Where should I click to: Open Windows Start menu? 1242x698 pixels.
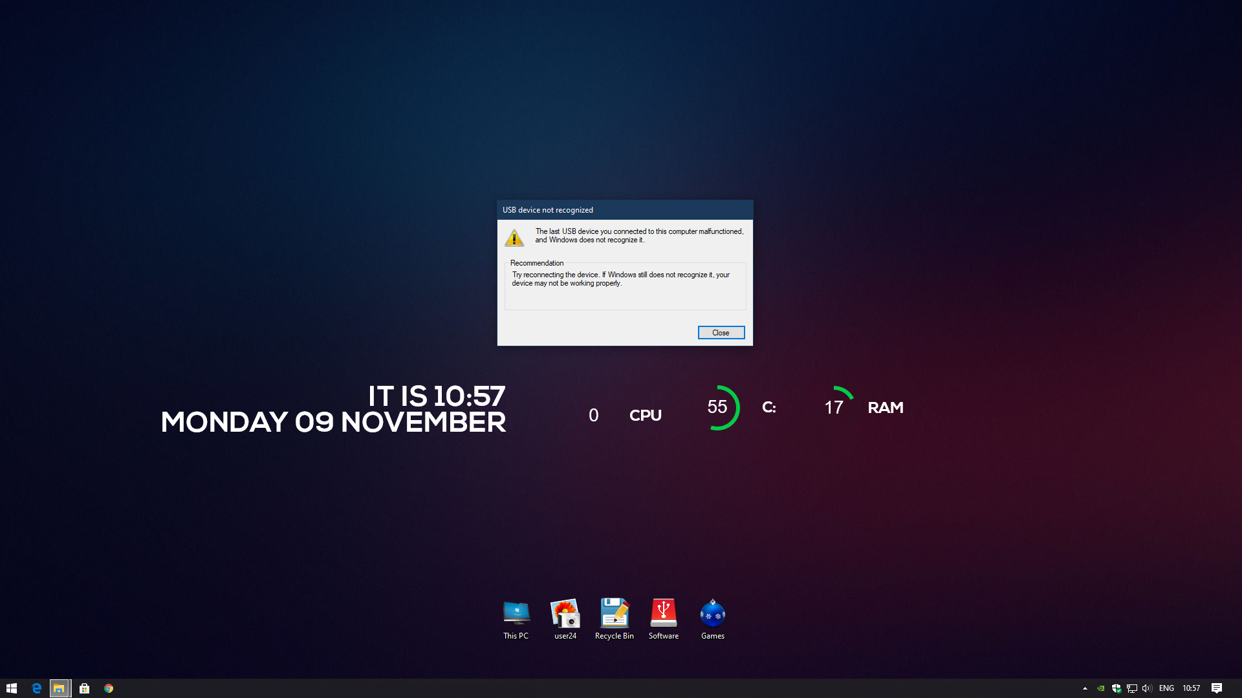pos(12,688)
